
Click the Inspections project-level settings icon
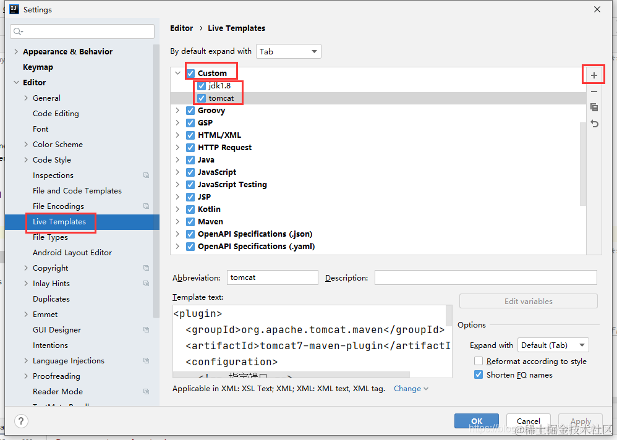(x=146, y=176)
